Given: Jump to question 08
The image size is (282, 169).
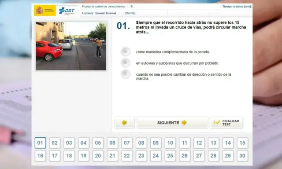Looking at the screenshot, I should point(141,143).
